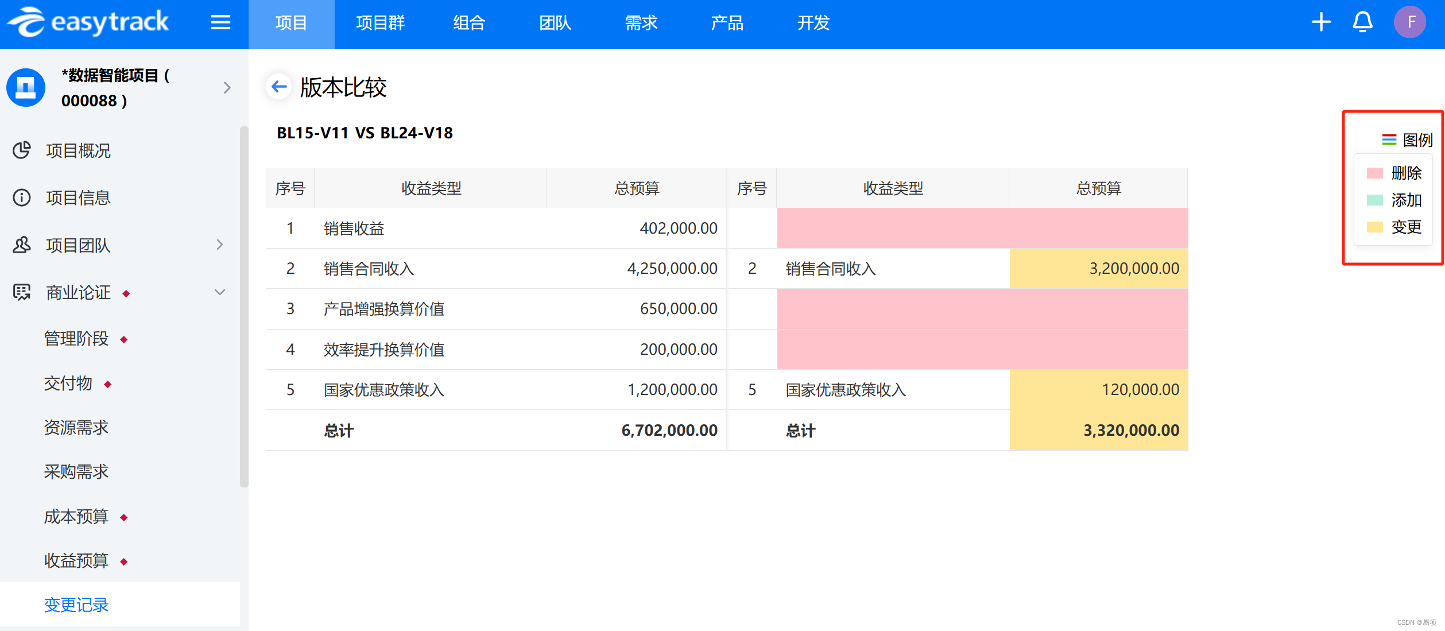The width and height of the screenshot is (1445, 631).
Task: Click the sidebar vertical scrollbar
Action: pos(244,307)
